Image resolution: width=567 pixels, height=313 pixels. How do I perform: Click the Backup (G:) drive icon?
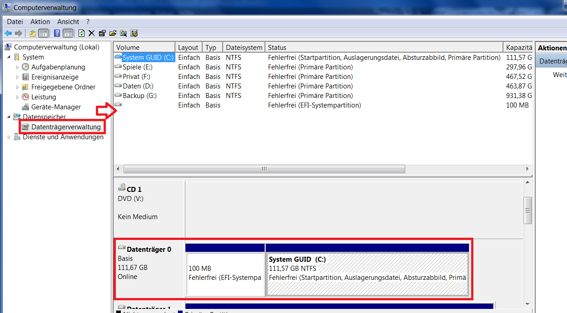click(118, 95)
